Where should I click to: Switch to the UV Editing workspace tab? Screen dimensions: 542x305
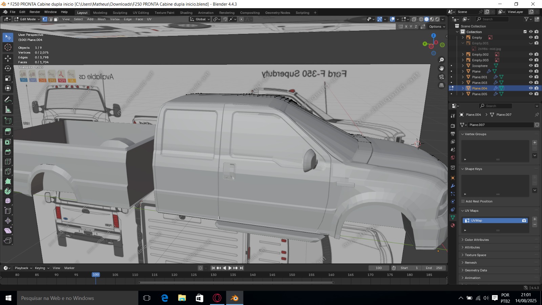coord(141,13)
